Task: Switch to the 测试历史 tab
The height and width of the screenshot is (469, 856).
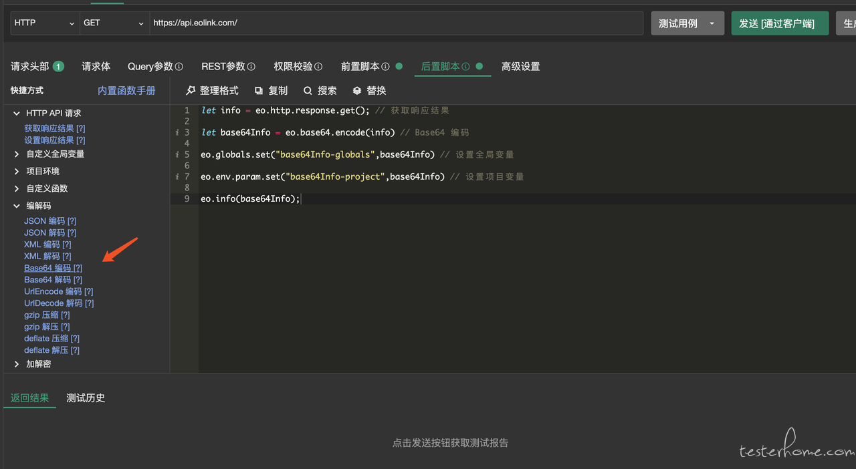Action: [86, 398]
